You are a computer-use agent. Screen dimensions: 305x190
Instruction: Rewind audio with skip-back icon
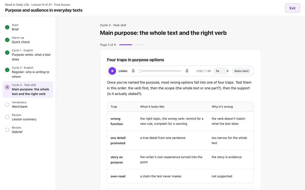tap(133, 71)
